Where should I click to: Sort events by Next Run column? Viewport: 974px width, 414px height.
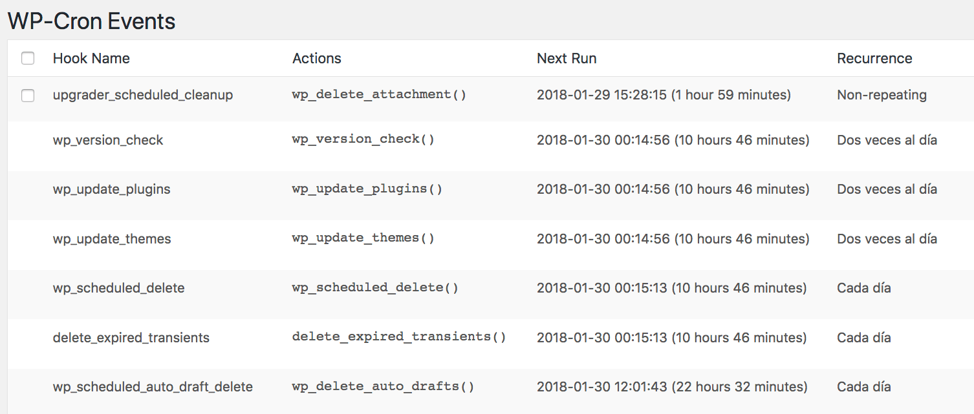pyautogui.click(x=567, y=58)
